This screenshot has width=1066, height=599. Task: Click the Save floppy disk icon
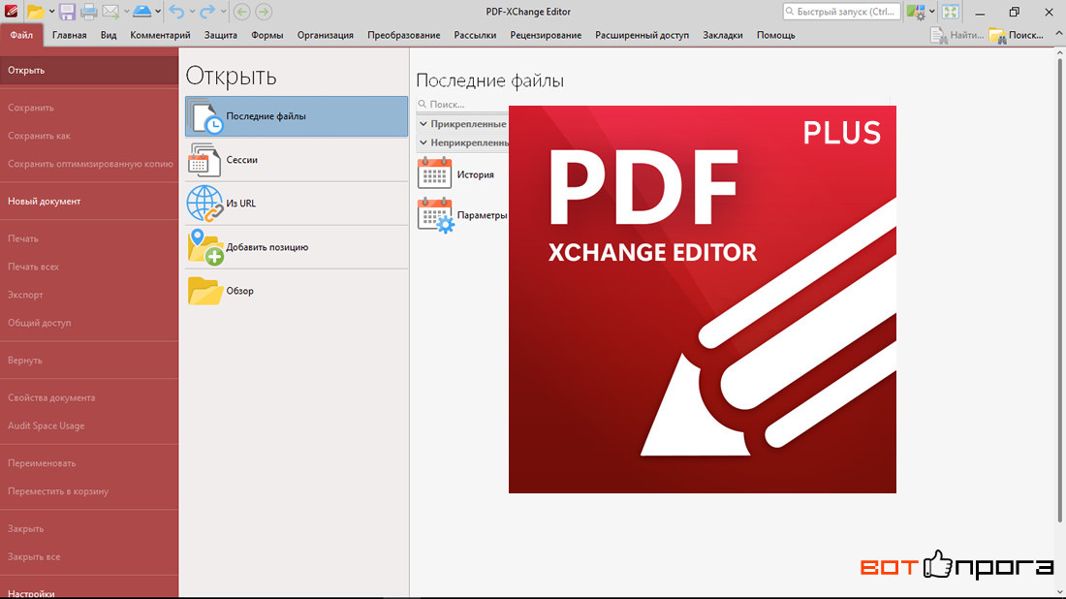pos(67,12)
